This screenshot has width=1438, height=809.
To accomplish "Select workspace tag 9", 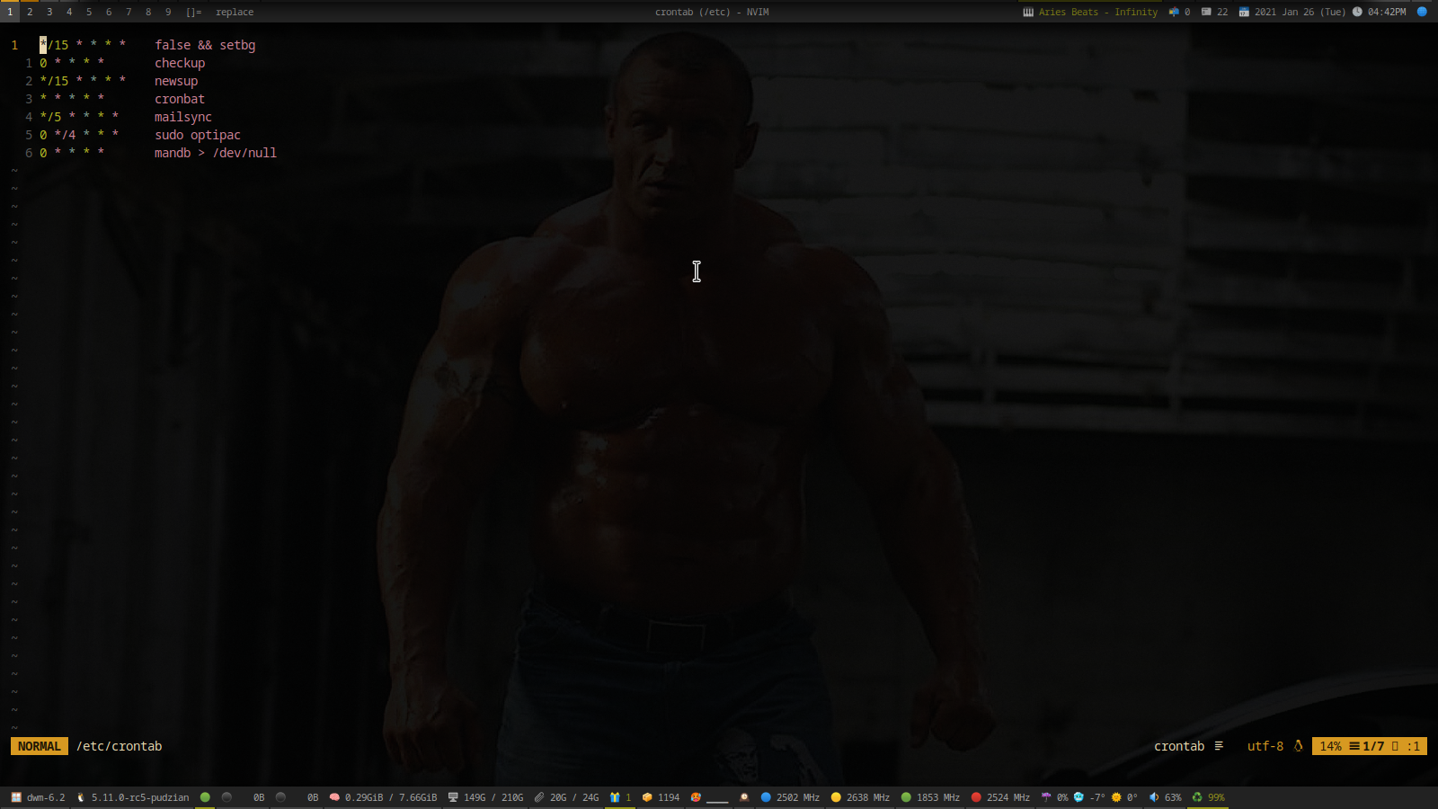I will [168, 12].
